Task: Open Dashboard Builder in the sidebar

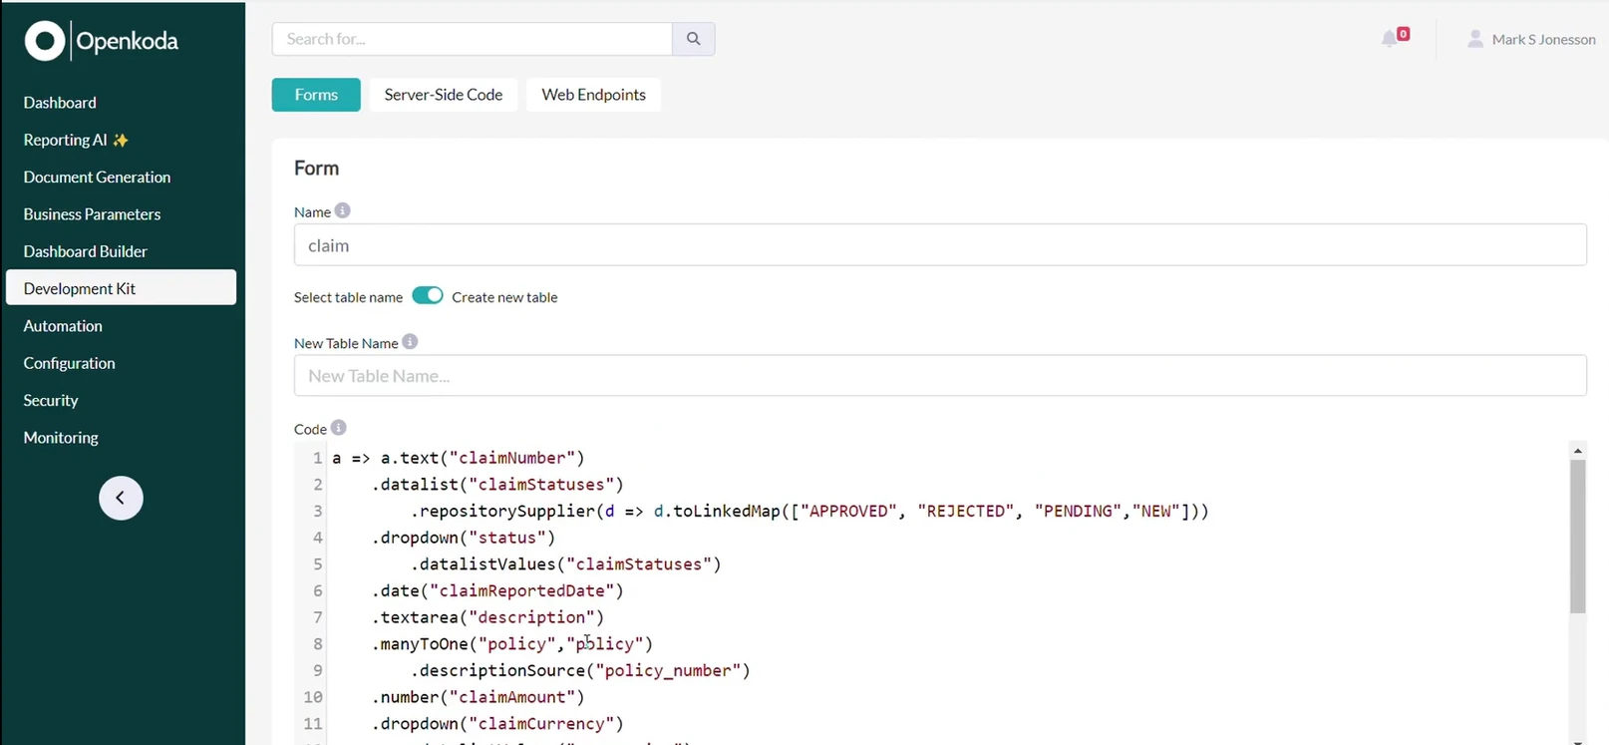Action: click(x=85, y=251)
